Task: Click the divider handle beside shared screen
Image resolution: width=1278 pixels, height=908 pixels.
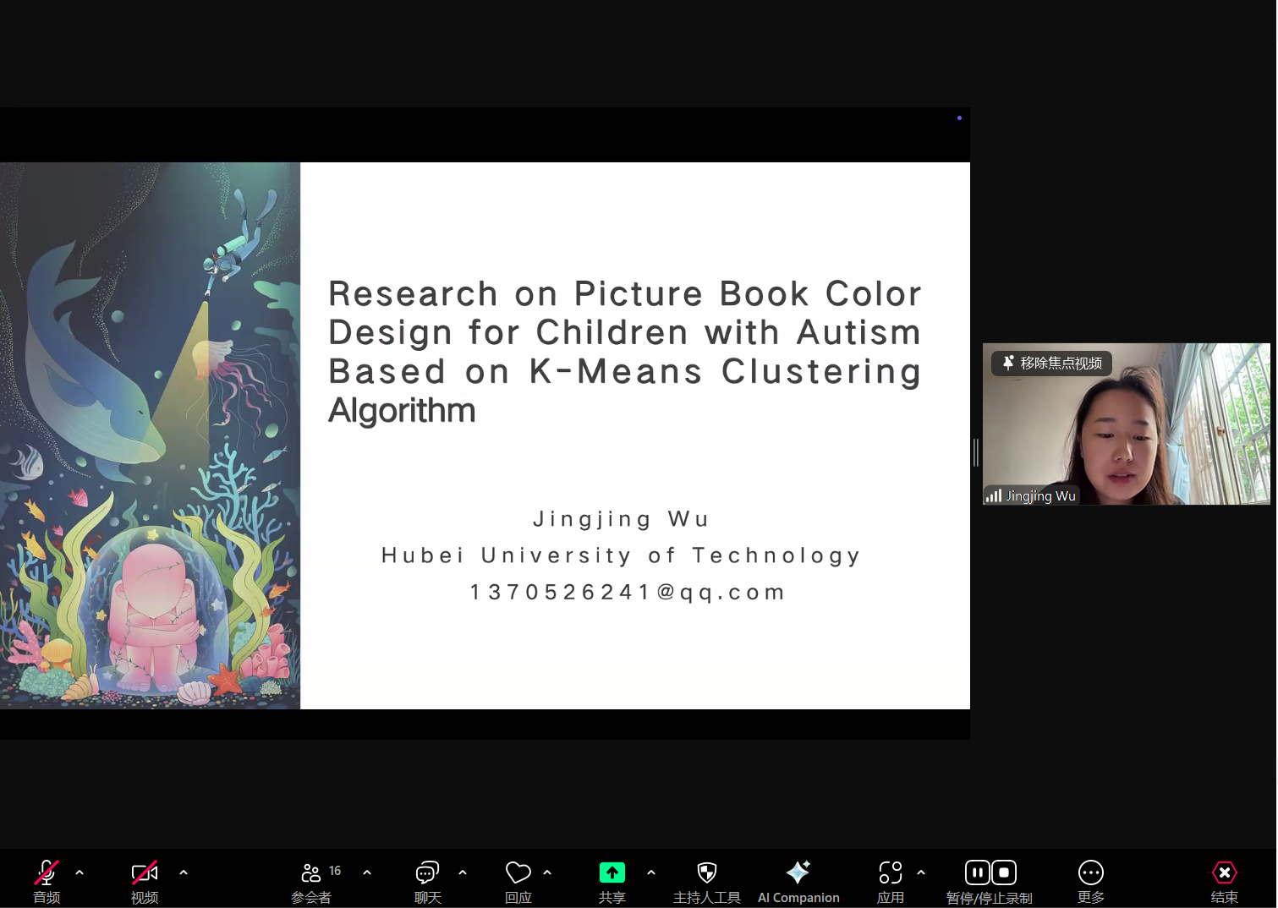Action: pos(976,452)
